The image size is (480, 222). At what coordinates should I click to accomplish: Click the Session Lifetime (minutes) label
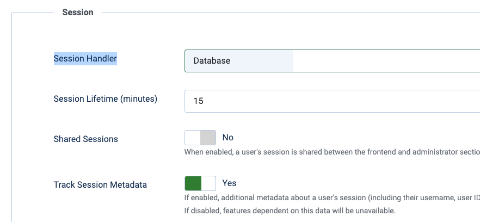(x=106, y=99)
